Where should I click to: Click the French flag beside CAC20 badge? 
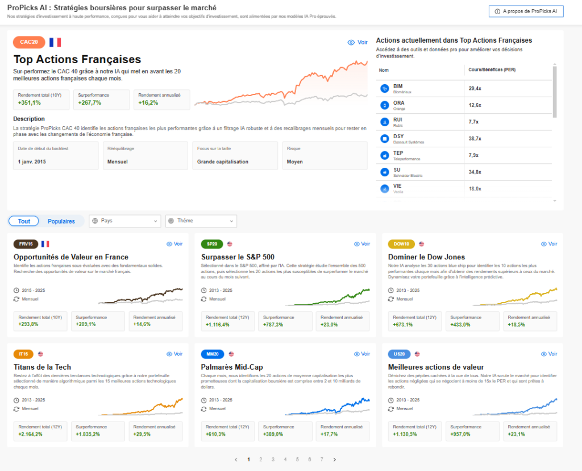point(55,42)
